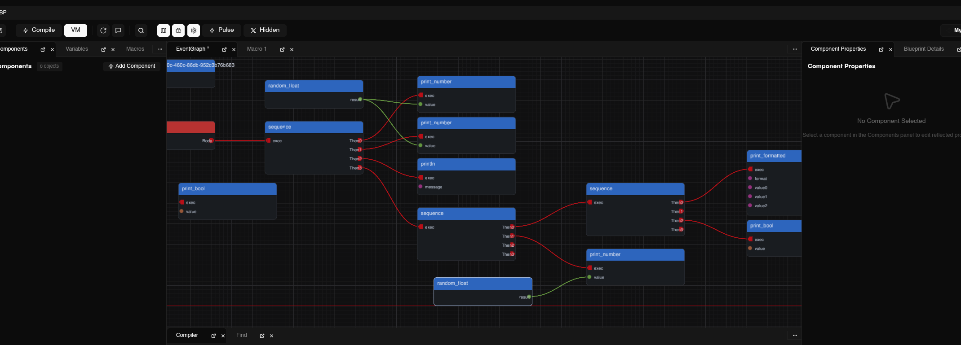Click the Component Properties panel heading
This screenshot has height=345, width=961.
point(841,66)
